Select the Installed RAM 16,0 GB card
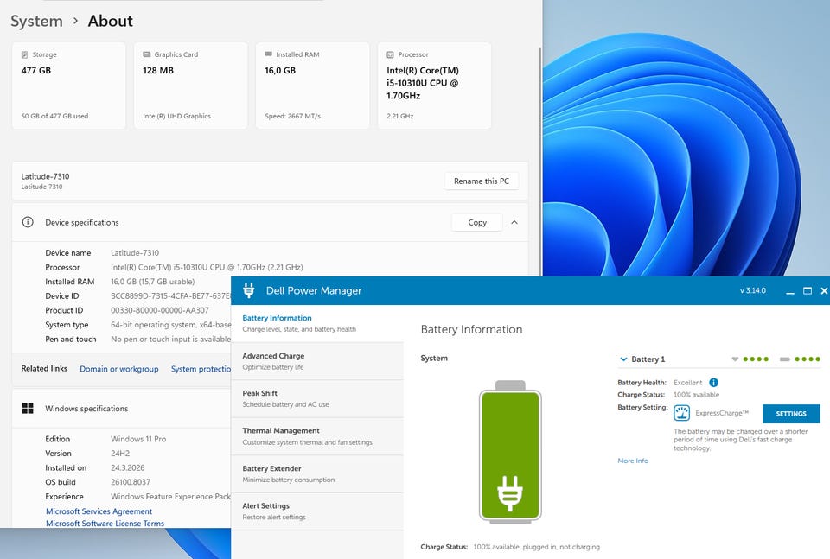The width and height of the screenshot is (830, 559). tap(312, 86)
